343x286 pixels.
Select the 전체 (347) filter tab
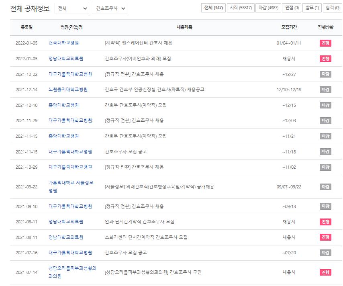(x=213, y=8)
